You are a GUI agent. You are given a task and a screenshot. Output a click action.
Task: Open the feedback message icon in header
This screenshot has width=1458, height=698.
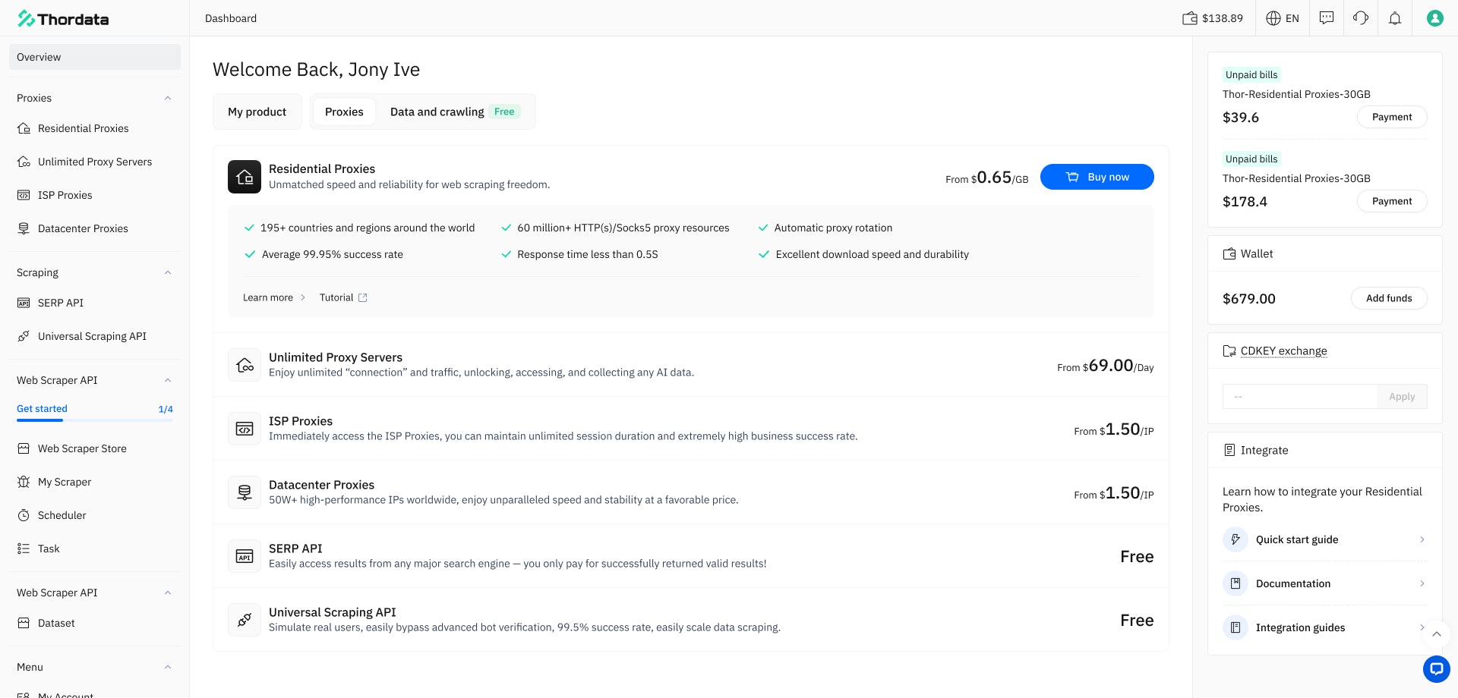pyautogui.click(x=1327, y=17)
